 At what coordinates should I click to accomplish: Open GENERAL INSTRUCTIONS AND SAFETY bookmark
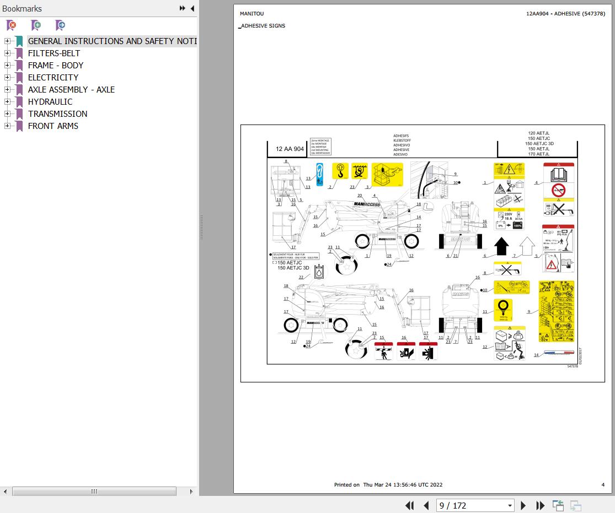tap(112, 41)
